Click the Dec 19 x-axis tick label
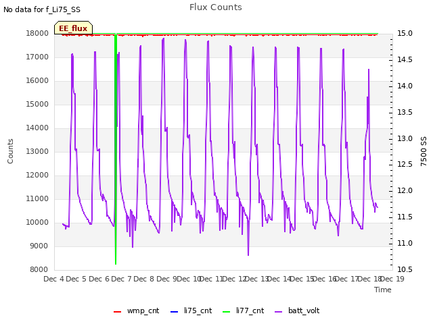The image size is (433, 324). tap(392, 279)
